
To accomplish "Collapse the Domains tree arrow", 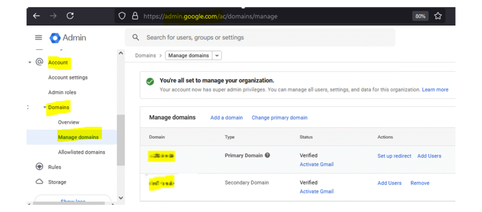I will pos(45,108).
